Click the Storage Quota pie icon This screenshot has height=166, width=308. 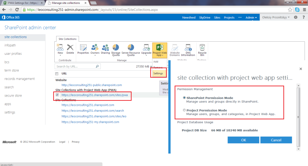116,47
